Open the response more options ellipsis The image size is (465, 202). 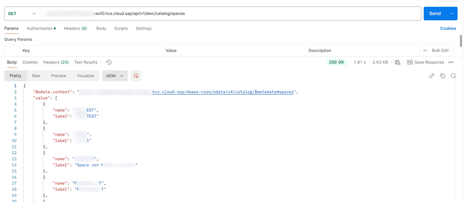(x=451, y=62)
